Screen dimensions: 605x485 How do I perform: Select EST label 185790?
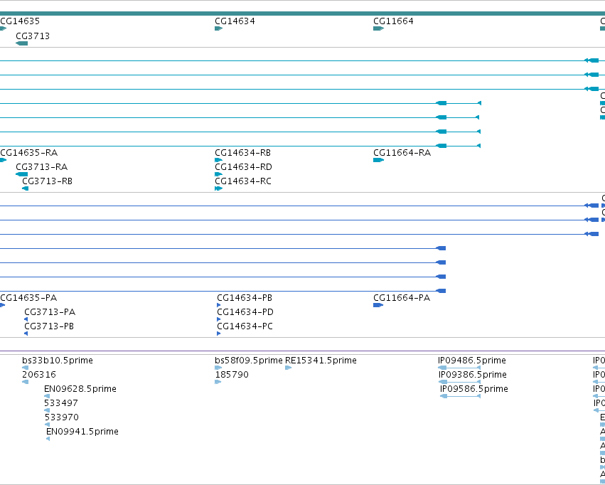pos(232,374)
